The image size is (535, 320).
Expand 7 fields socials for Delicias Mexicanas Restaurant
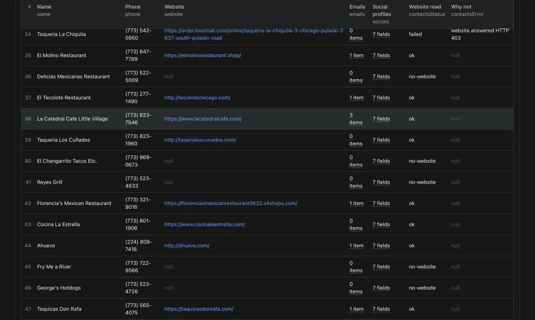tap(381, 77)
